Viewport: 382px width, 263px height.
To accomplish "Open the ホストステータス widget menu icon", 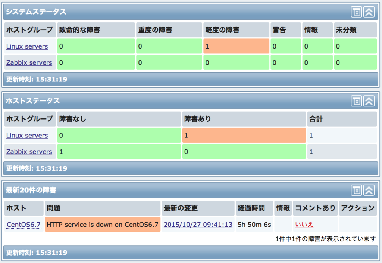I will (x=356, y=101).
